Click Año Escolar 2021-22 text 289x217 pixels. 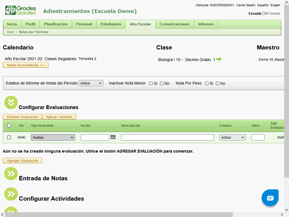click(x=23, y=59)
